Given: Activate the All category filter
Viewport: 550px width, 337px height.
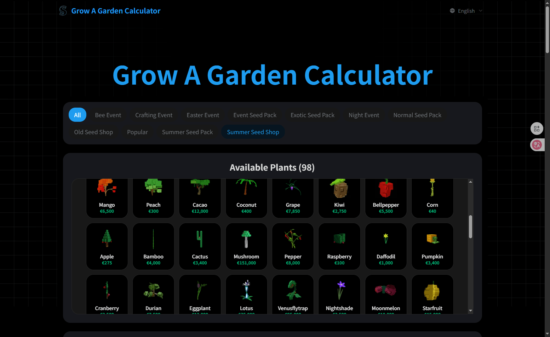Looking at the screenshot, I should click(78, 115).
